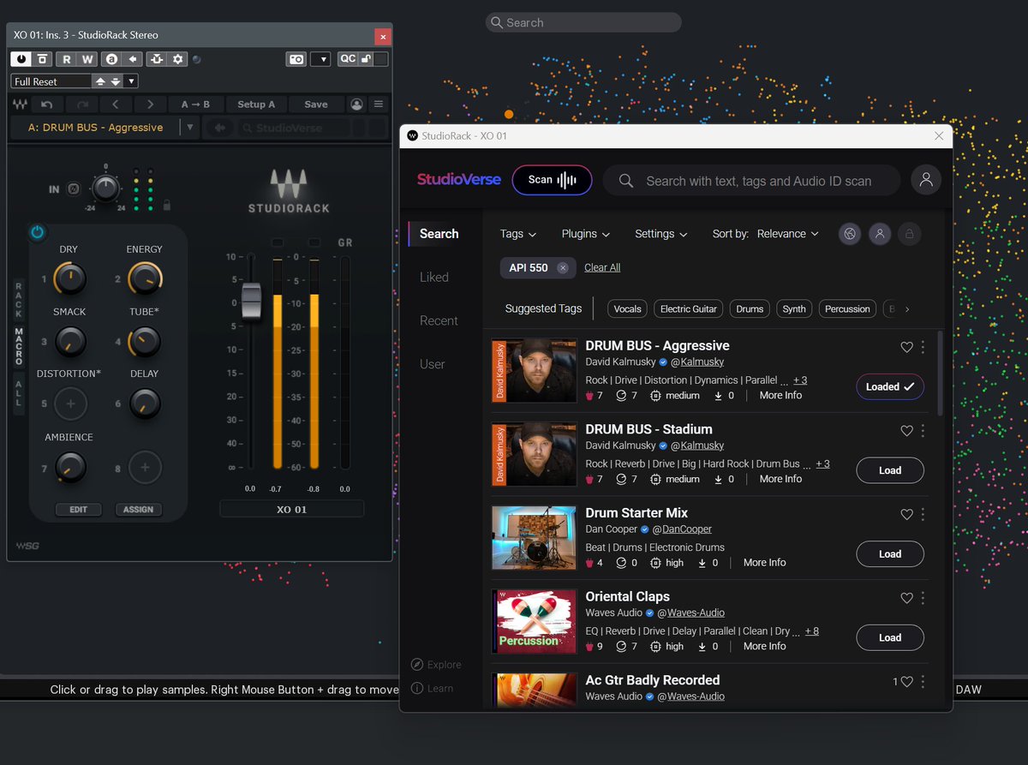Click the Undo arrow in Waves toolbar
Image resolution: width=1028 pixels, height=765 pixels.
coord(47,105)
